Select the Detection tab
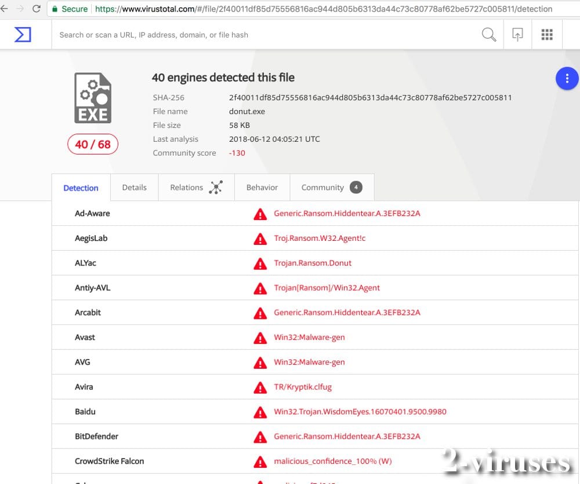The height and width of the screenshot is (484, 580). click(x=81, y=188)
